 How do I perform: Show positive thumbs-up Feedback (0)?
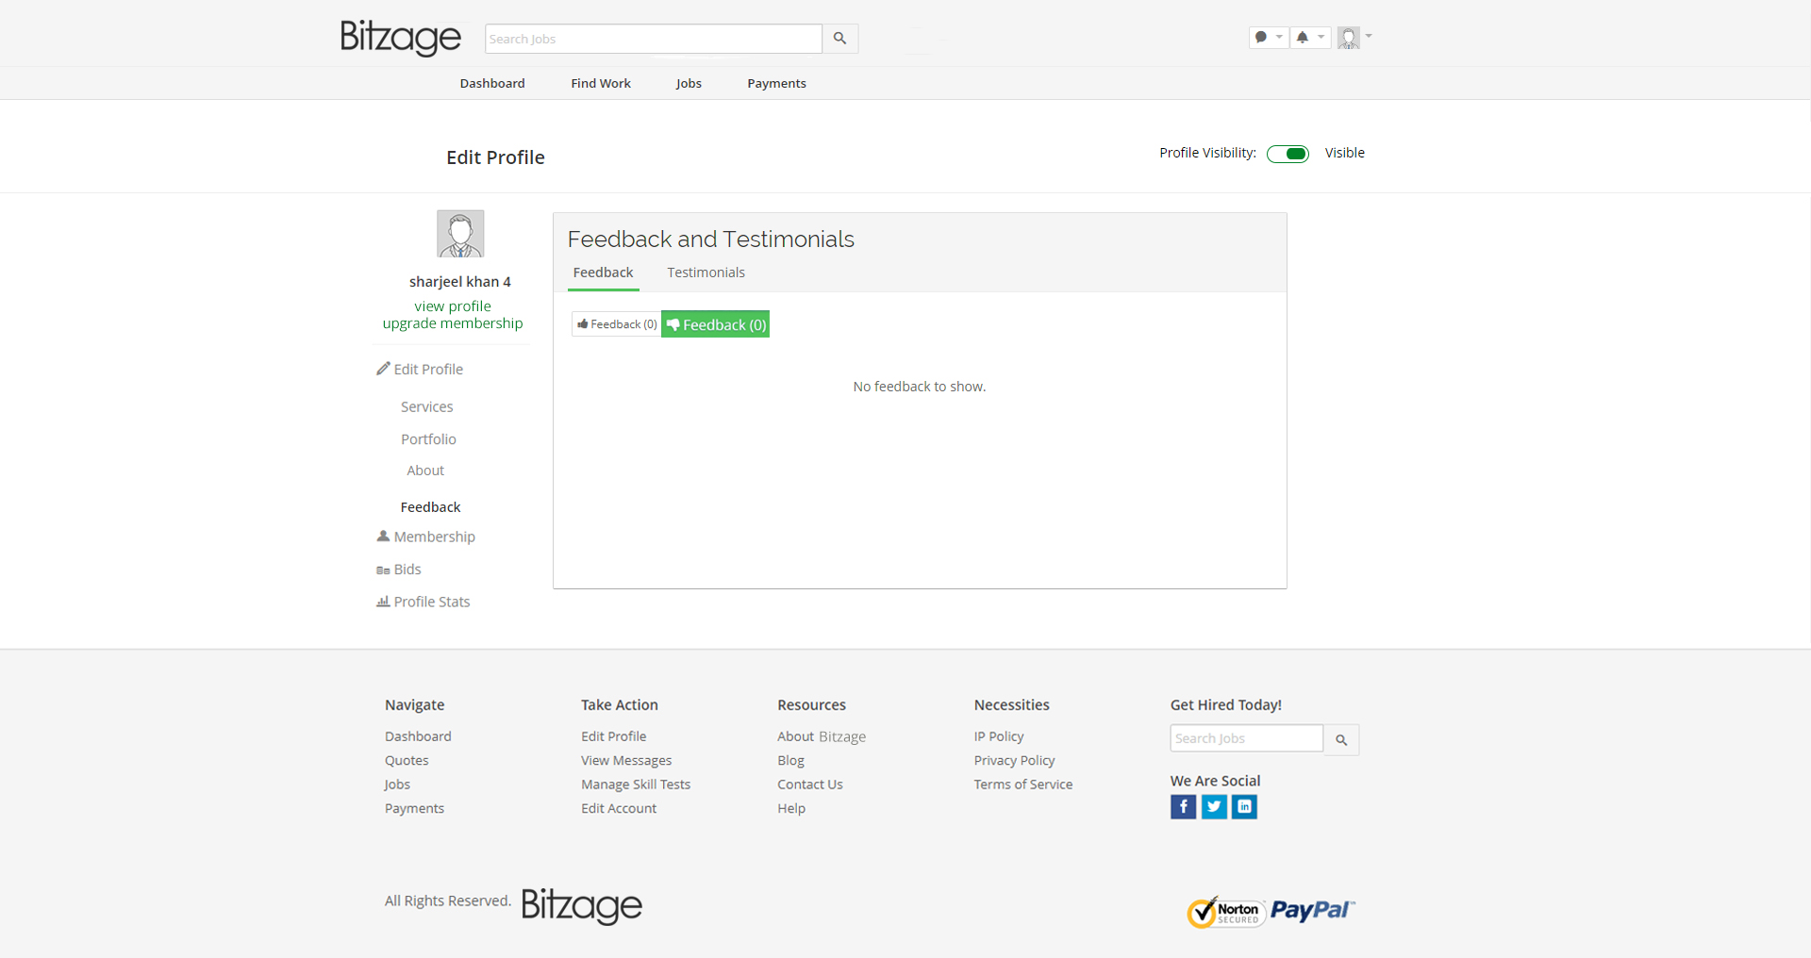pos(617,324)
